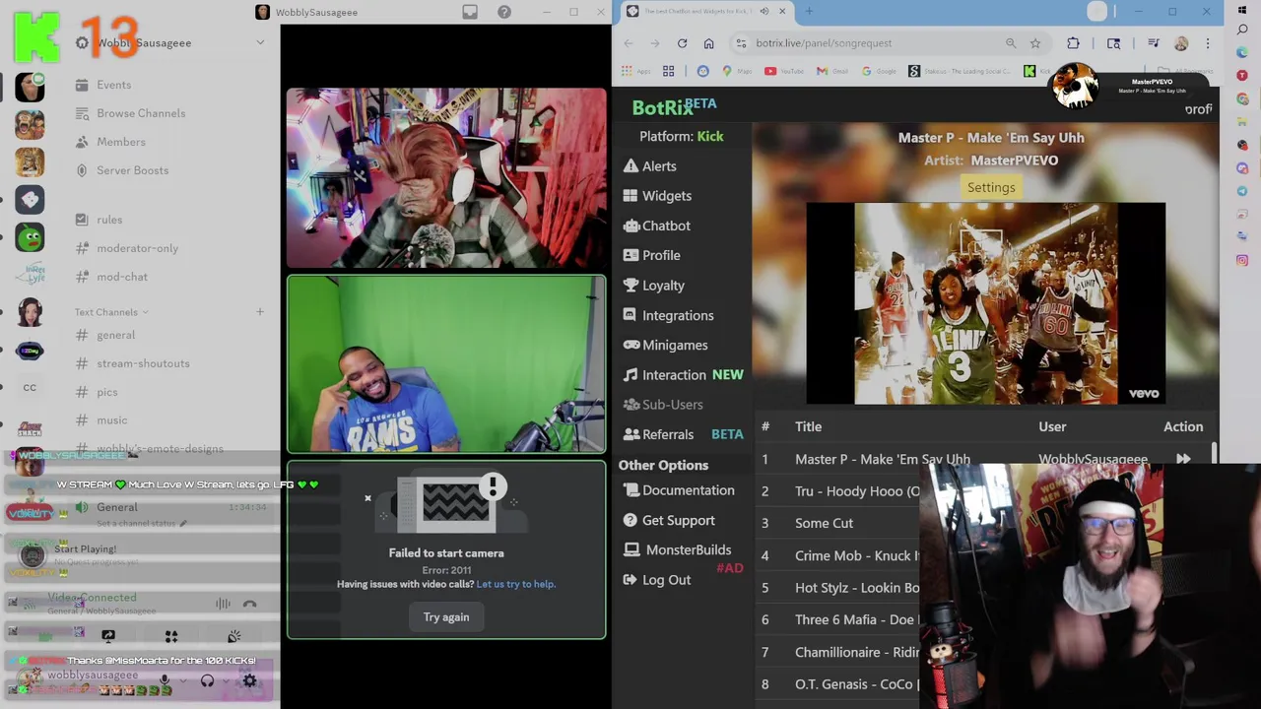Open Integrations in BotRix sidebar

point(668,315)
